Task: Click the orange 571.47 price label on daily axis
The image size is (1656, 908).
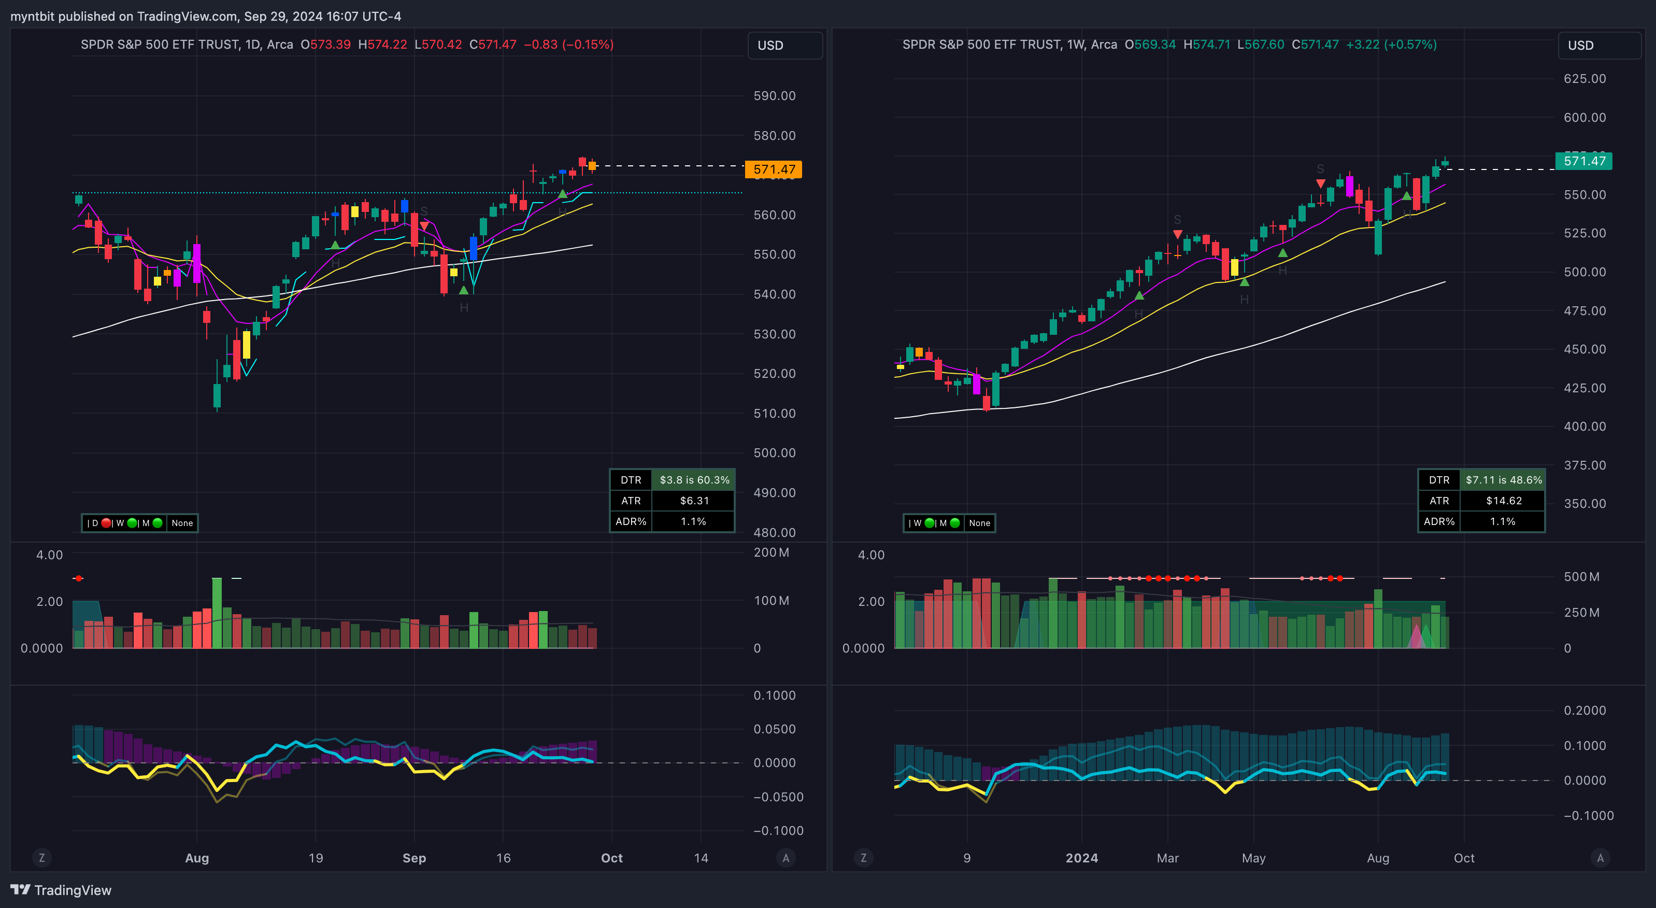Action: (774, 169)
